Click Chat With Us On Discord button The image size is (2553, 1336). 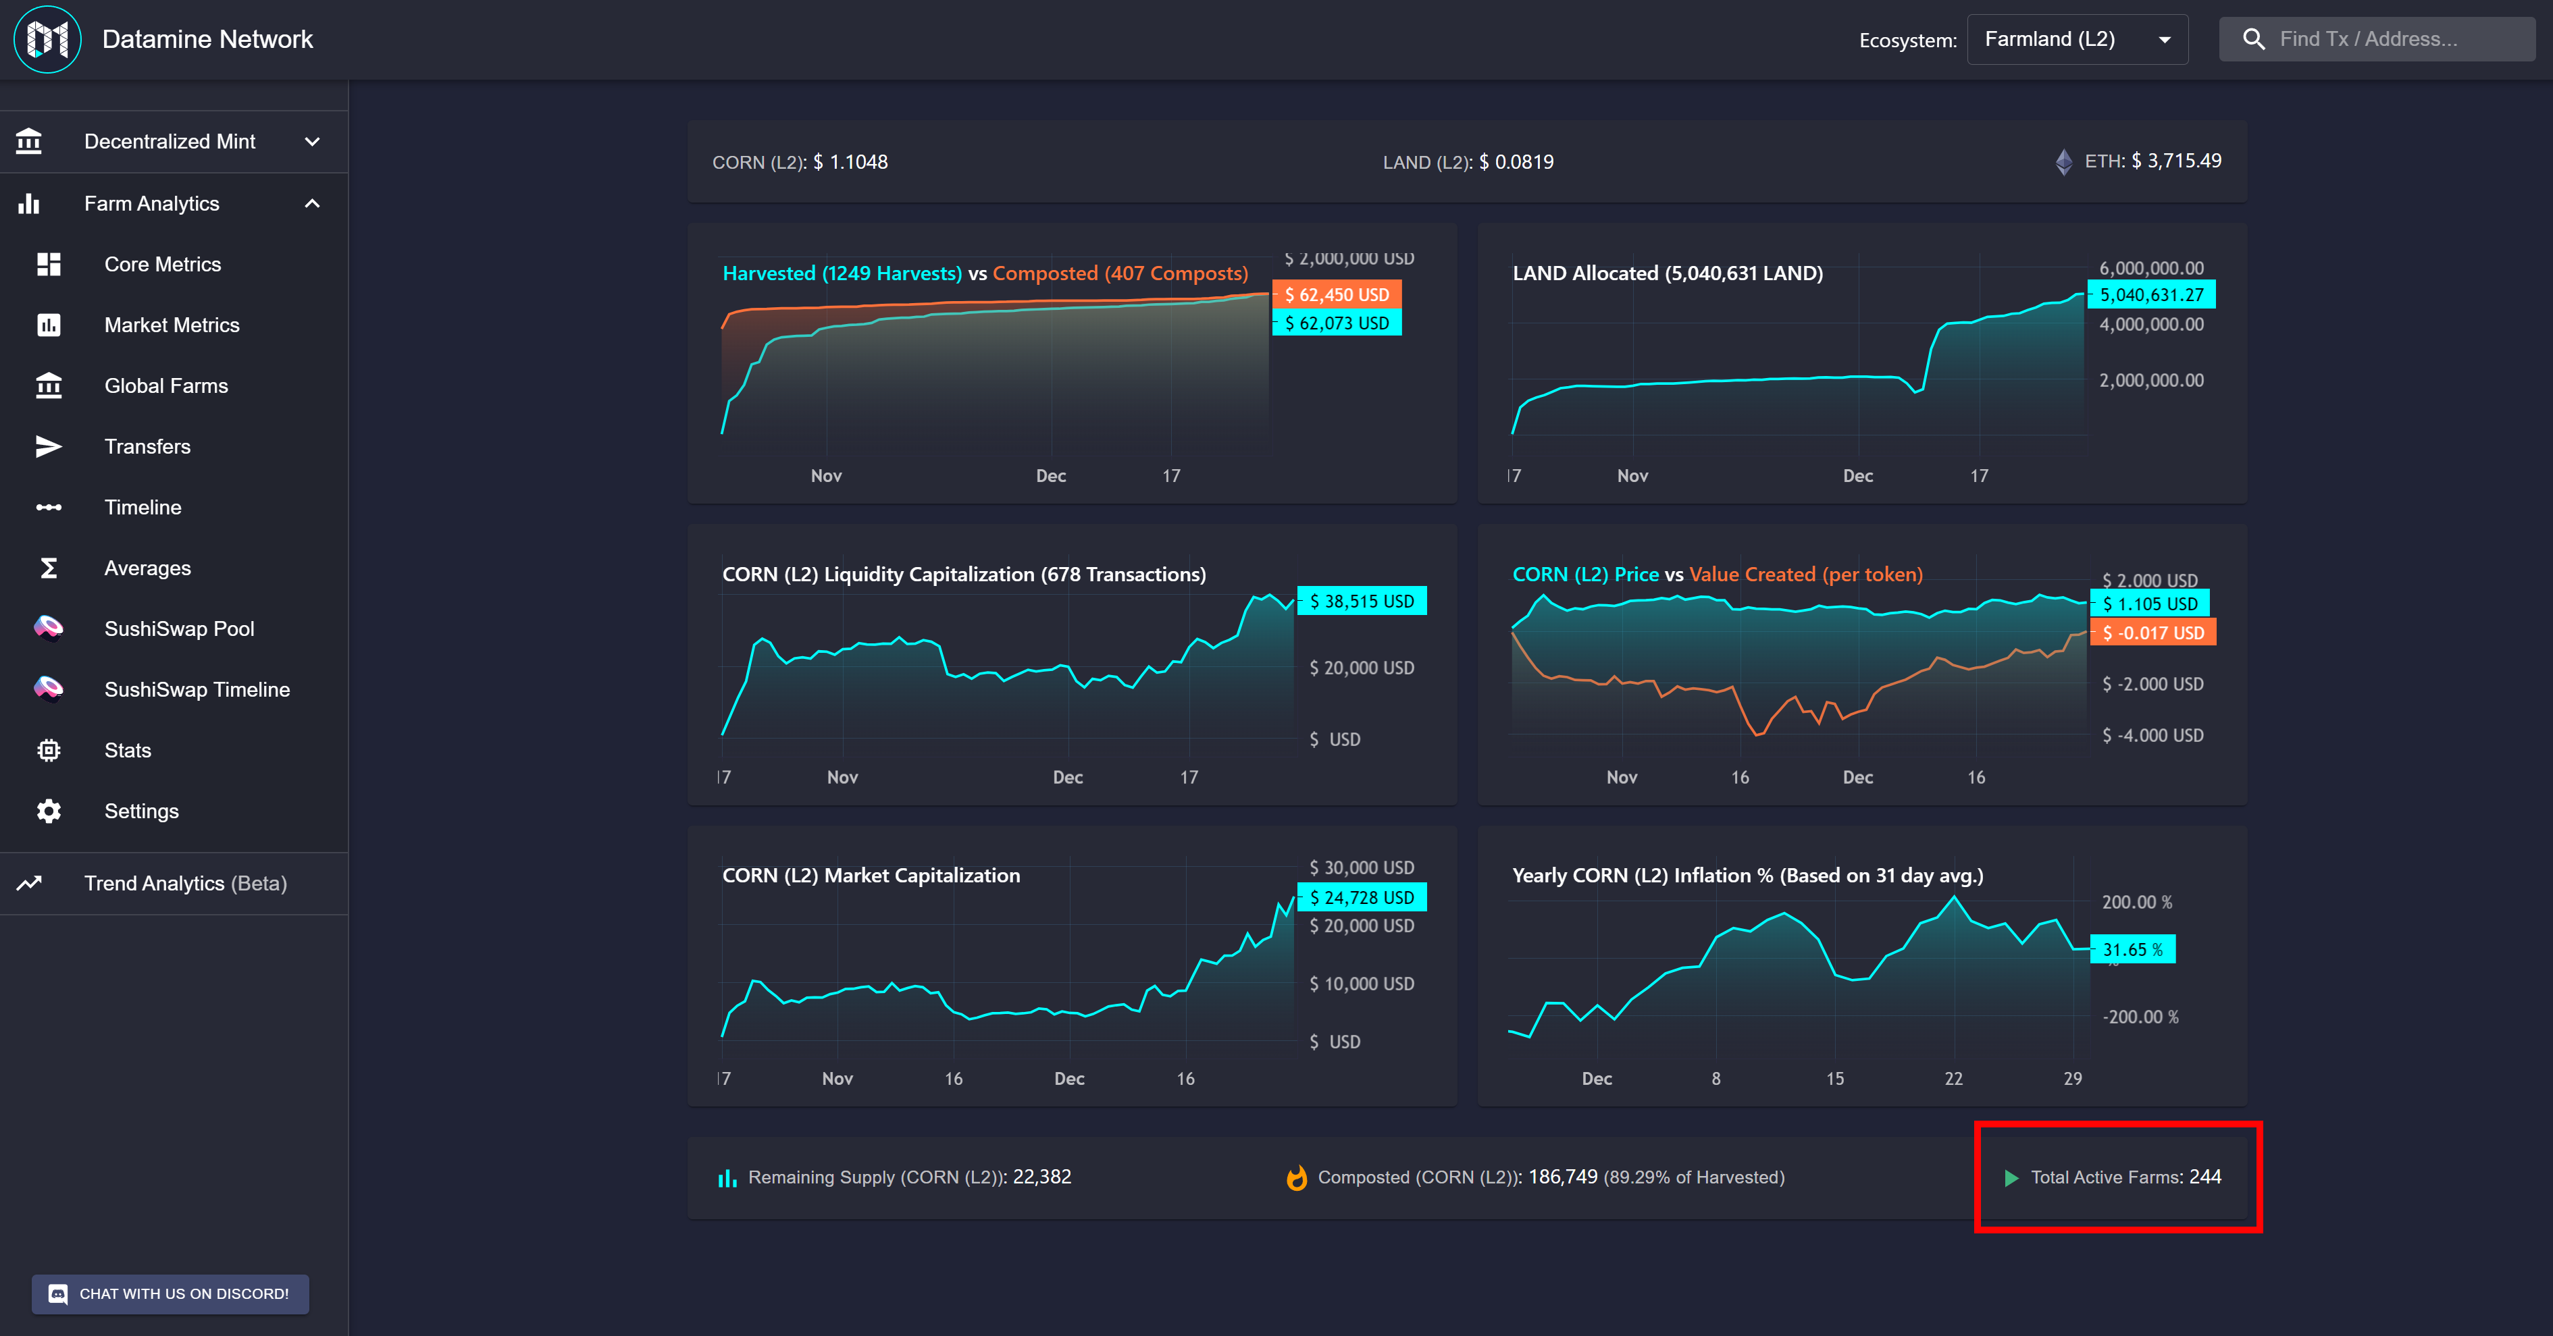click(x=170, y=1293)
